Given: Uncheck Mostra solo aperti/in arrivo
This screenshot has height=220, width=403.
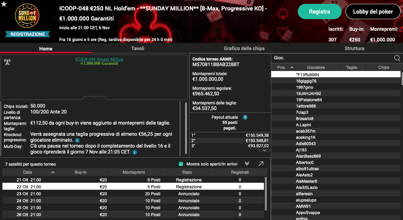Looking at the screenshot, I should point(181,164).
